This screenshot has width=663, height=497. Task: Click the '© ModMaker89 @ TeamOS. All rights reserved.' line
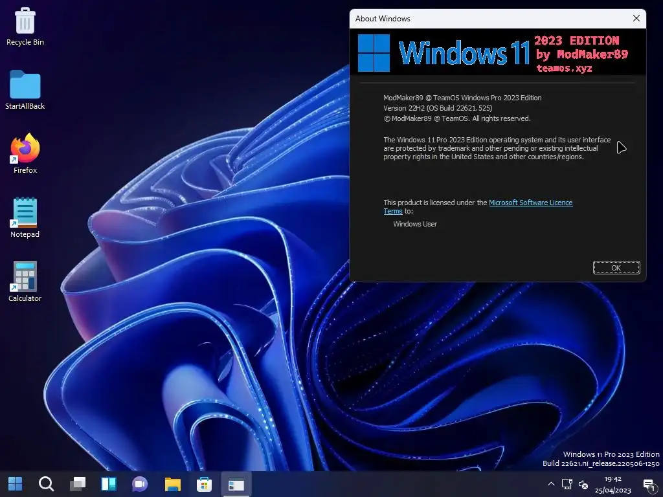pyautogui.click(x=456, y=119)
